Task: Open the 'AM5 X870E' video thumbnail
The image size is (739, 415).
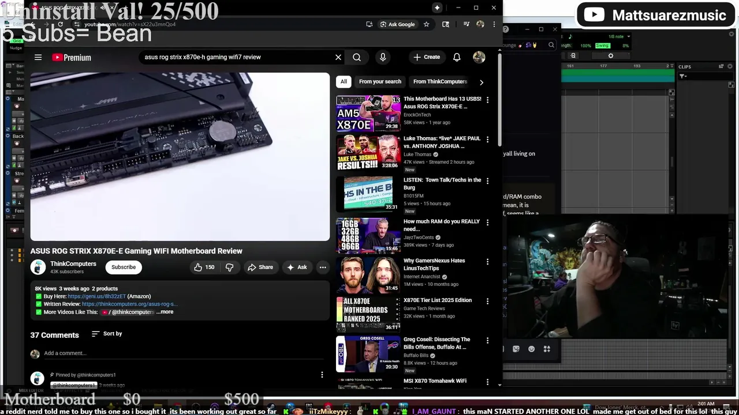Action: (x=368, y=113)
